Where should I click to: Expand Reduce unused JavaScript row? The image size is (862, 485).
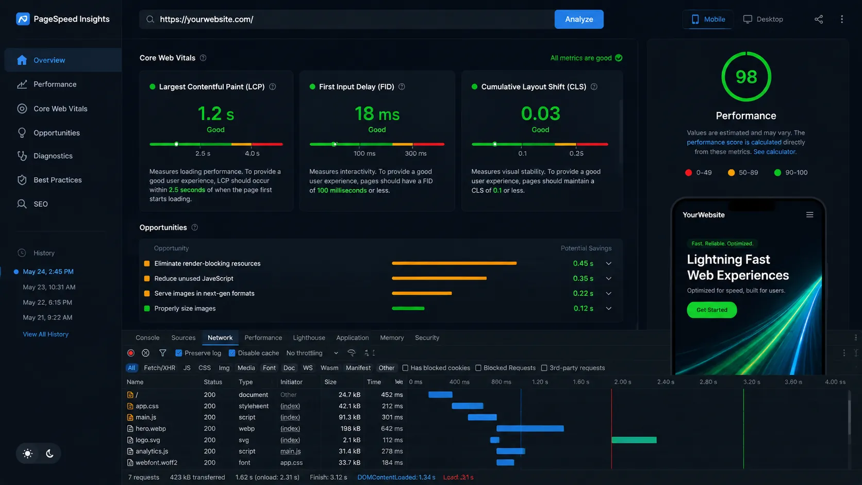coord(608,278)
